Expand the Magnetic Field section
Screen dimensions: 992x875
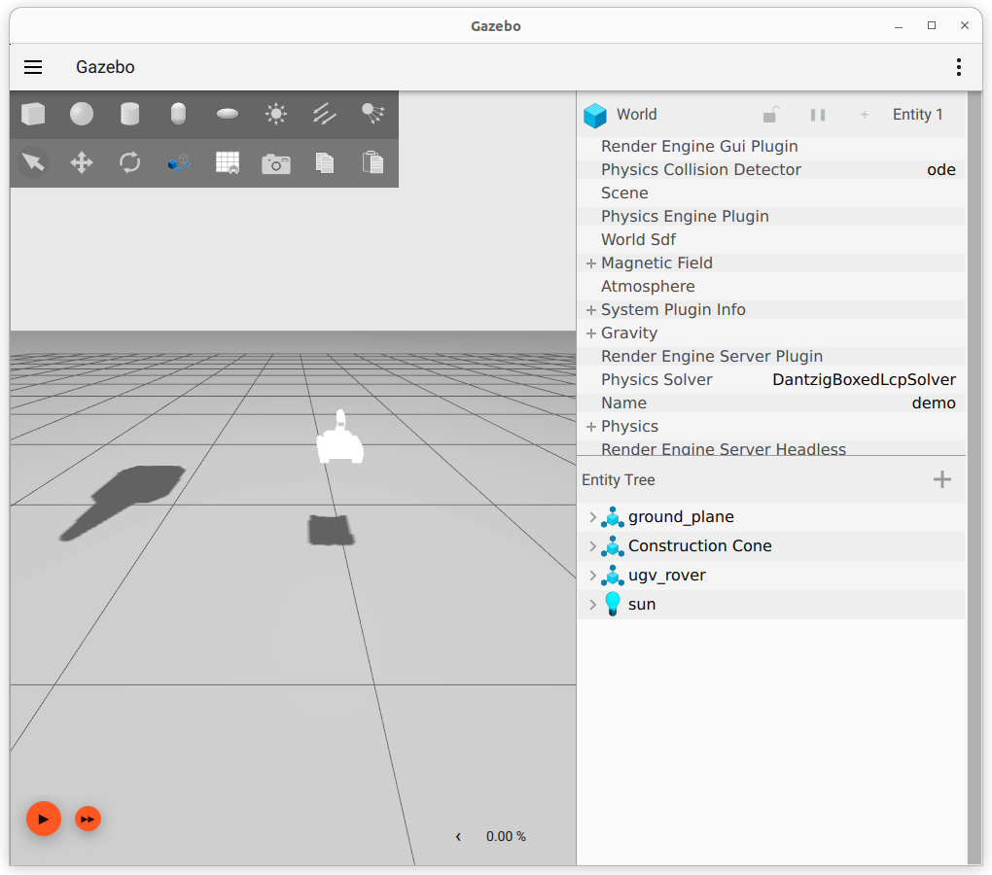pos(590,263)
